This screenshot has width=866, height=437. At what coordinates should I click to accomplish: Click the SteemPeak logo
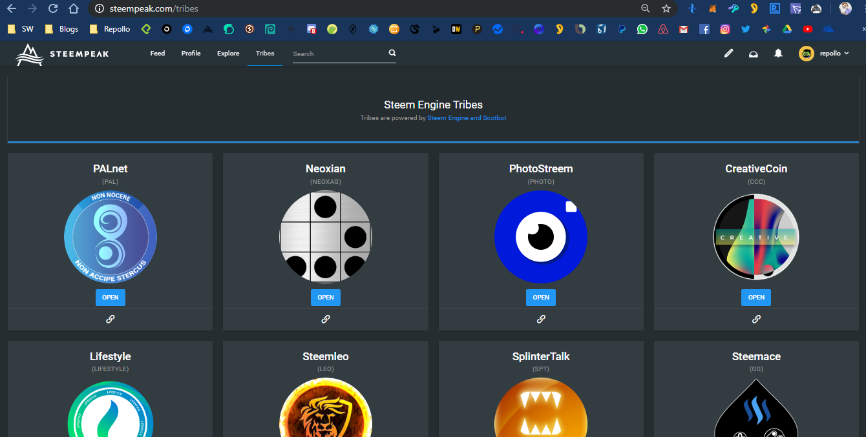pyautogui.click(x=63, y=54)
